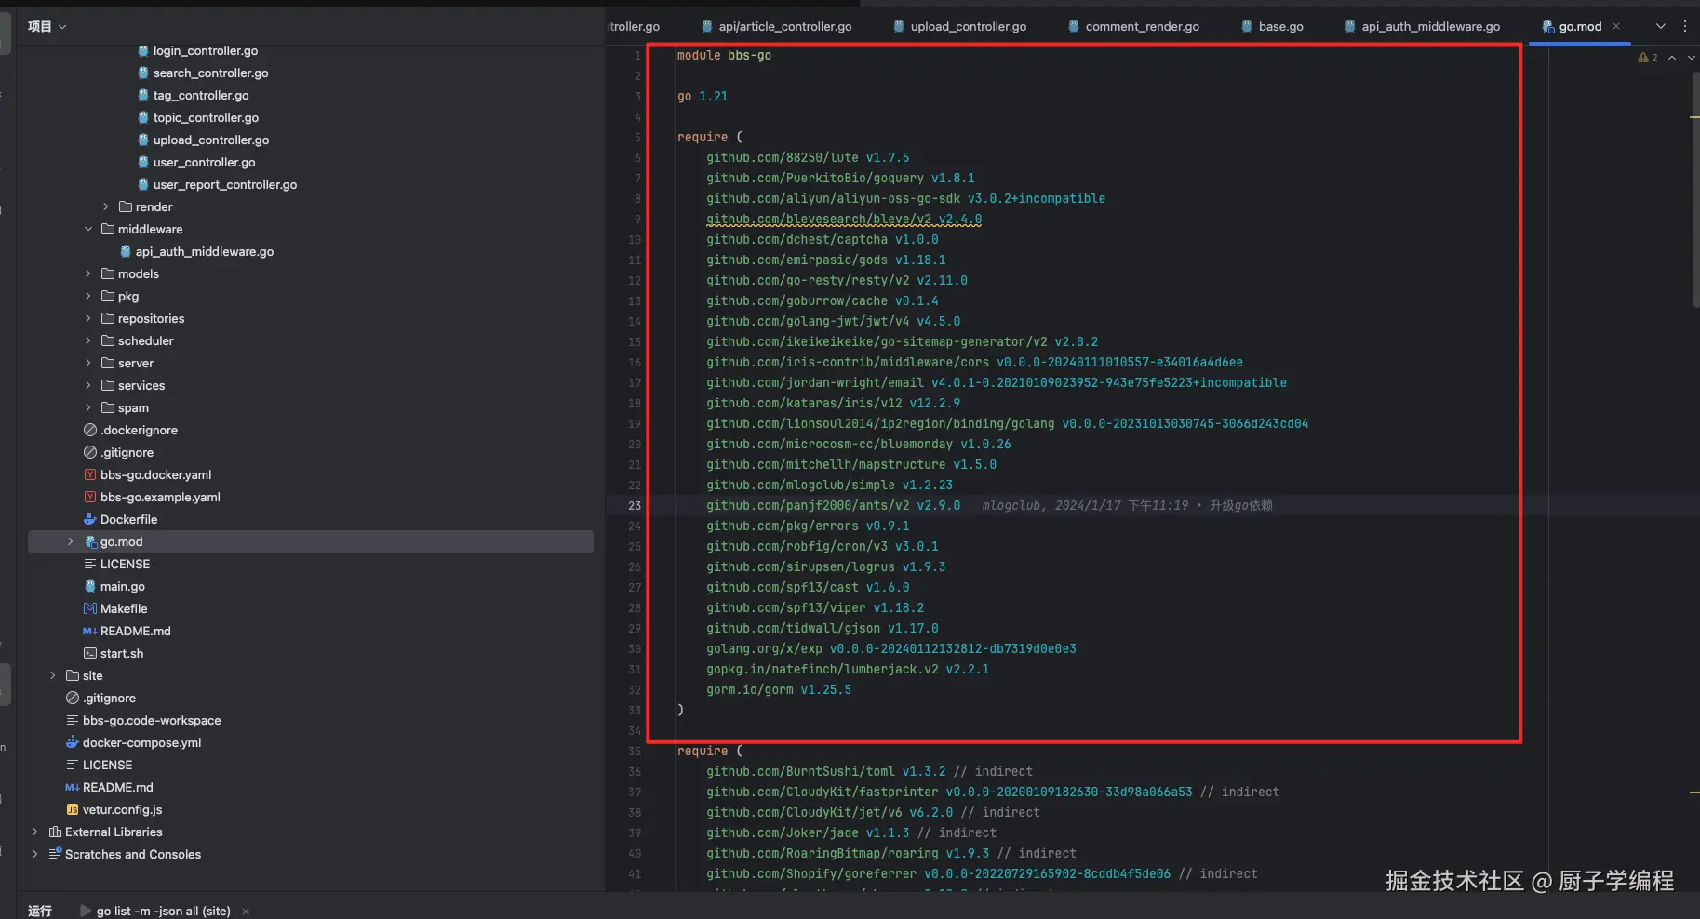1700x919 pixels.
Task: Close the go list run tab
Action: (x=246, y=911)
